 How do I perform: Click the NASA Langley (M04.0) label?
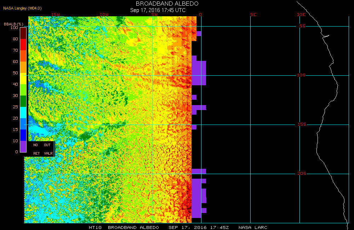22,8
